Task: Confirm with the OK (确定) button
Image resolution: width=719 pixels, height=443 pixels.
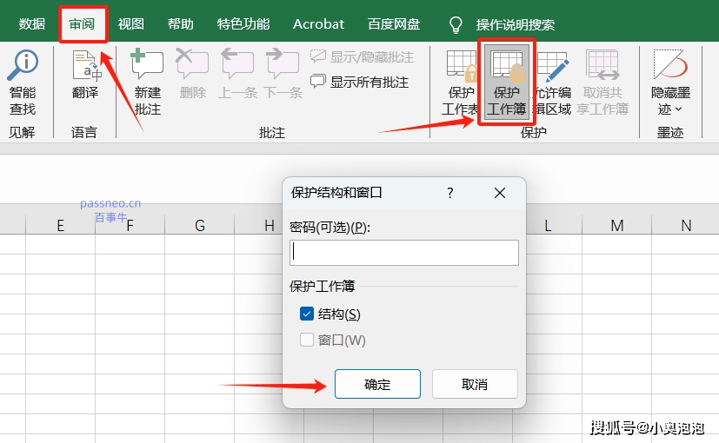Action: (377, 384)
